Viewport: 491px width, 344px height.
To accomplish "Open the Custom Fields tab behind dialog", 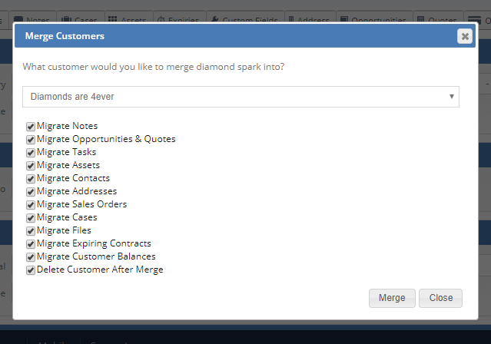I will coord(246,19).
